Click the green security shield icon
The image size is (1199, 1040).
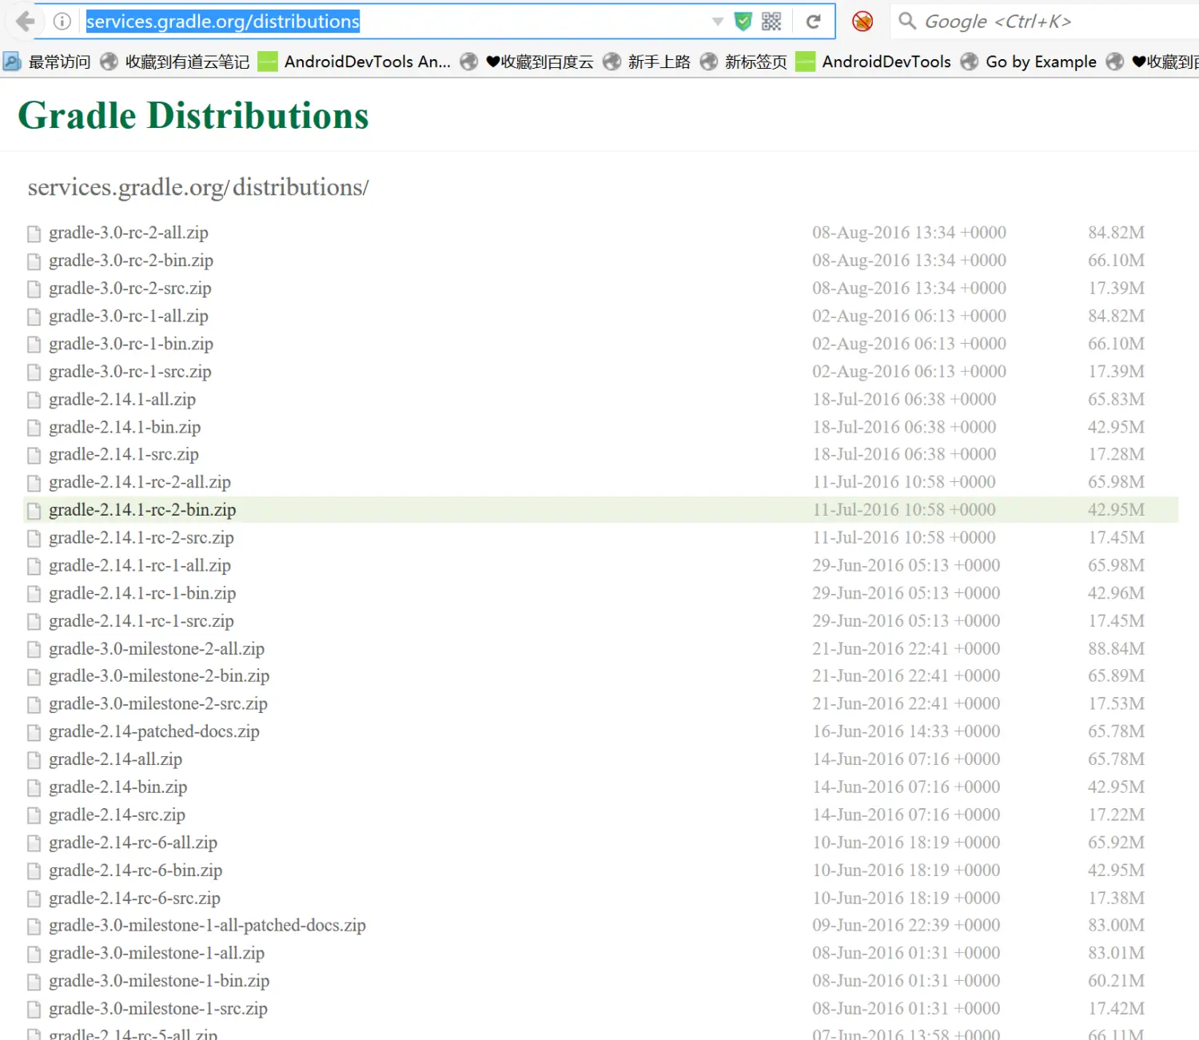(x=743, y=22)
